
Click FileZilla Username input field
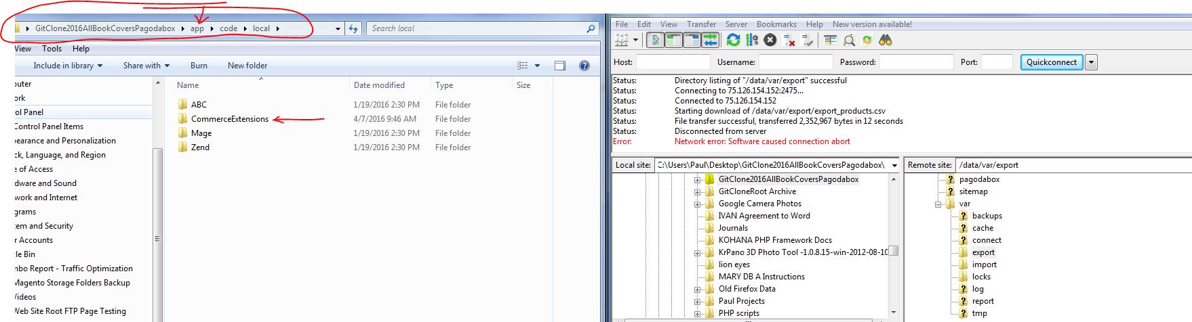[795, 62]
